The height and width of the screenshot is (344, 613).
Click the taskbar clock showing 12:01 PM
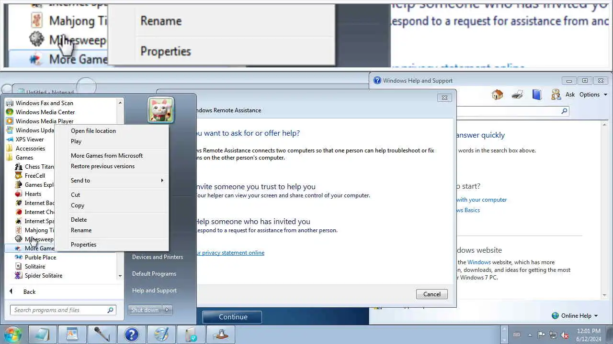(x=589, y=334)
